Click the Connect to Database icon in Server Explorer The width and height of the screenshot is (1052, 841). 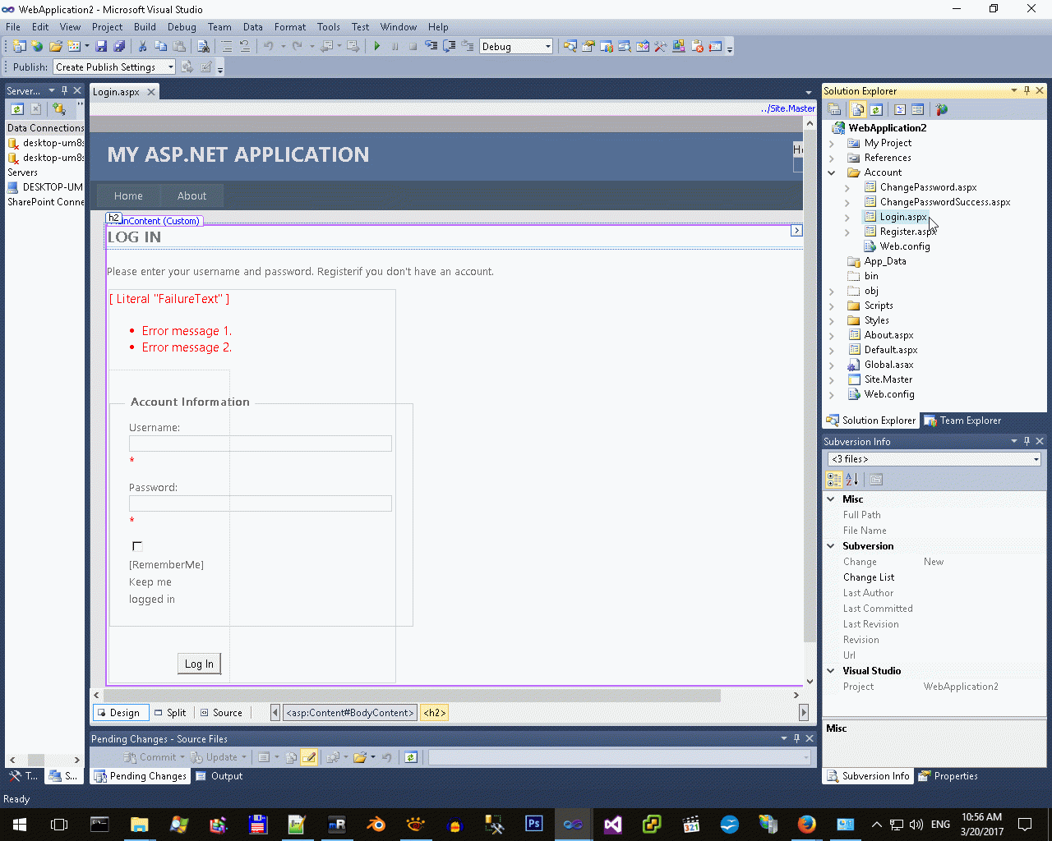tap(58, 108)
